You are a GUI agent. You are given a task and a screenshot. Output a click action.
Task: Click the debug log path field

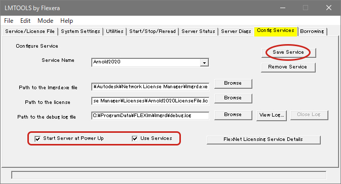150,116
